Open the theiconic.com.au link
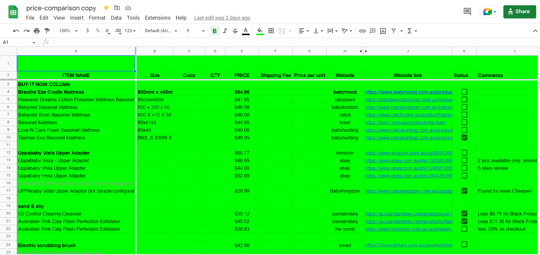 [408, 229]
